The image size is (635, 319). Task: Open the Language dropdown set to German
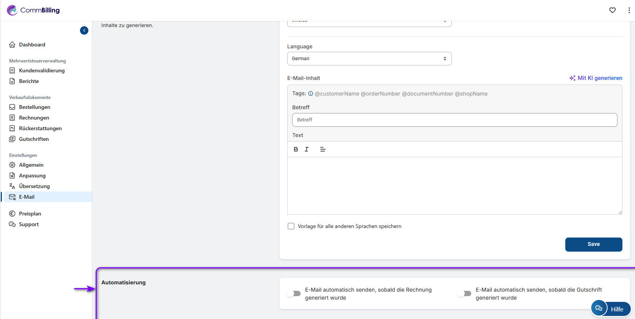point(369,59)
